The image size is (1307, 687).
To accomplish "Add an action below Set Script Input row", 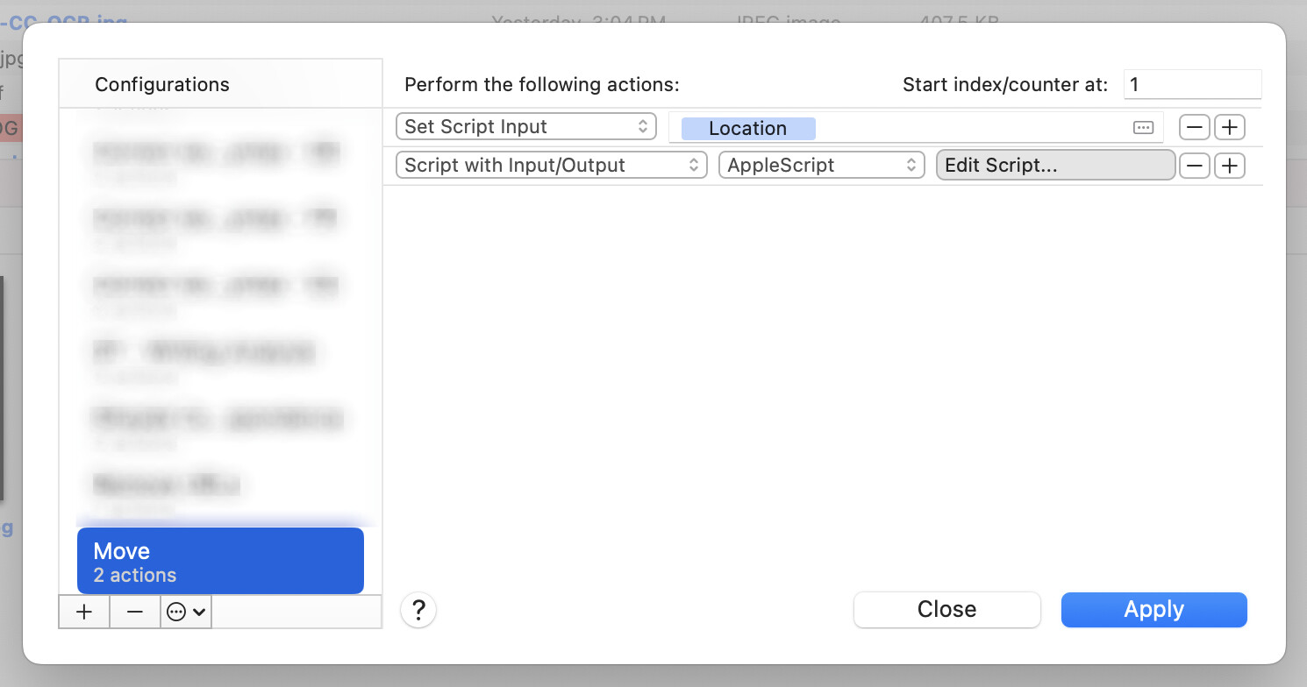I will (1230, 127).
